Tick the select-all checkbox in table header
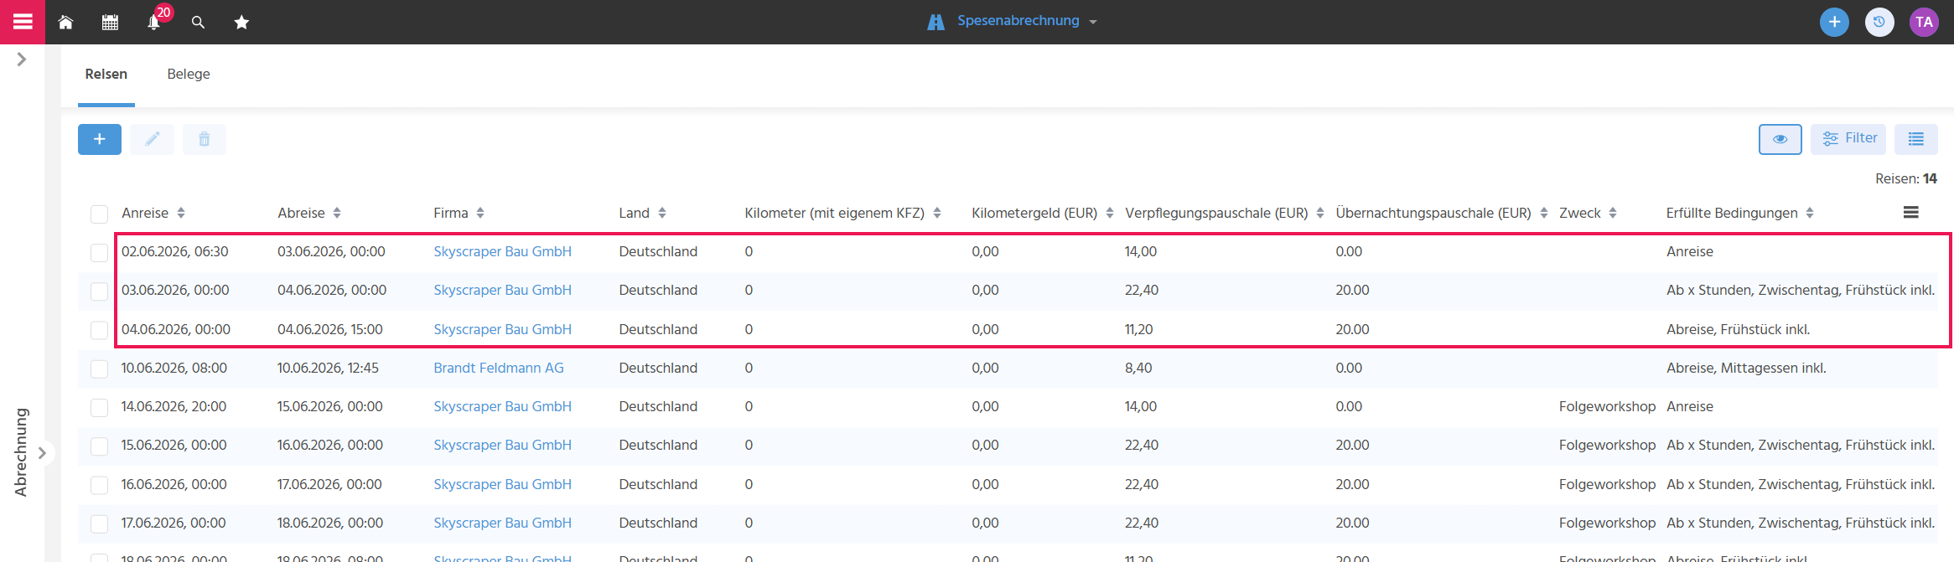The image size is (1954, 562). coord(99,214)
